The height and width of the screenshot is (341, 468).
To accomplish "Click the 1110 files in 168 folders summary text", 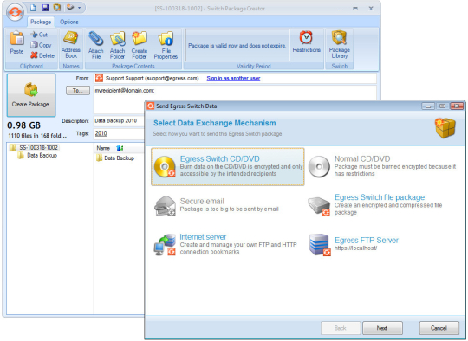I will tap(37, 136).
